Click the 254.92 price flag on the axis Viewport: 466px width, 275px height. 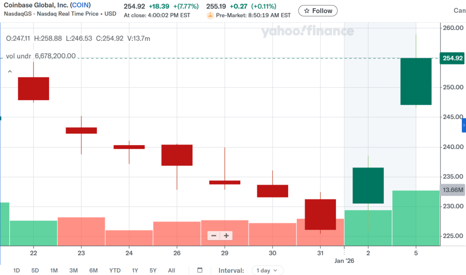[x=452, y=58]
